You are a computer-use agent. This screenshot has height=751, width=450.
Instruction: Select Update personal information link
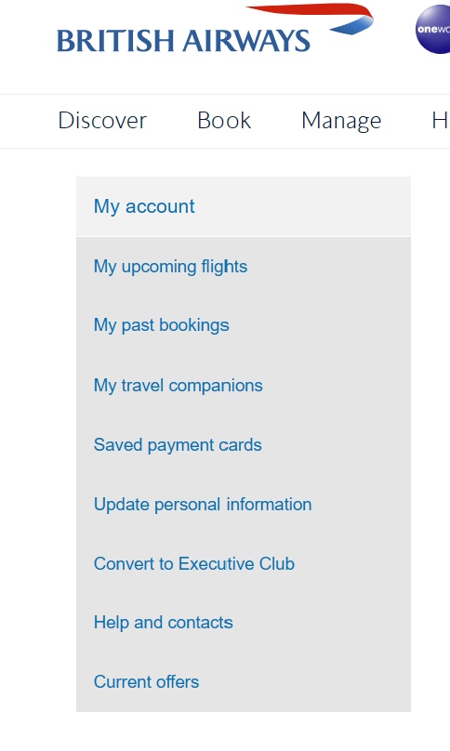203,505
